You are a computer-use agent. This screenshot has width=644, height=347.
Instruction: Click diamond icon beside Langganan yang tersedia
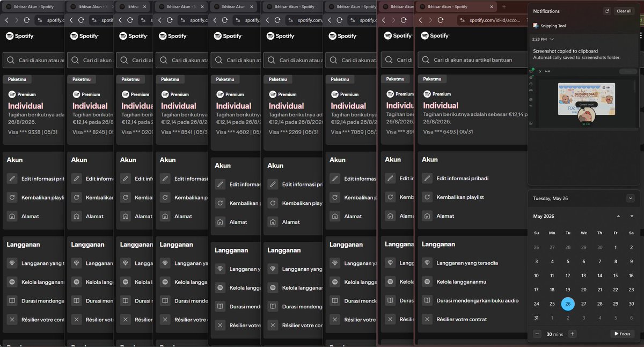coord(427,263)
